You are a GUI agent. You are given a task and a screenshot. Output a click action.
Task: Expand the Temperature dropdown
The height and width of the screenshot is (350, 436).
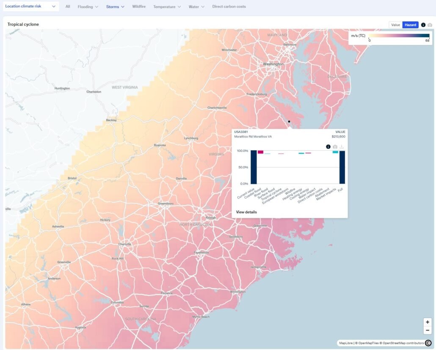167,7
